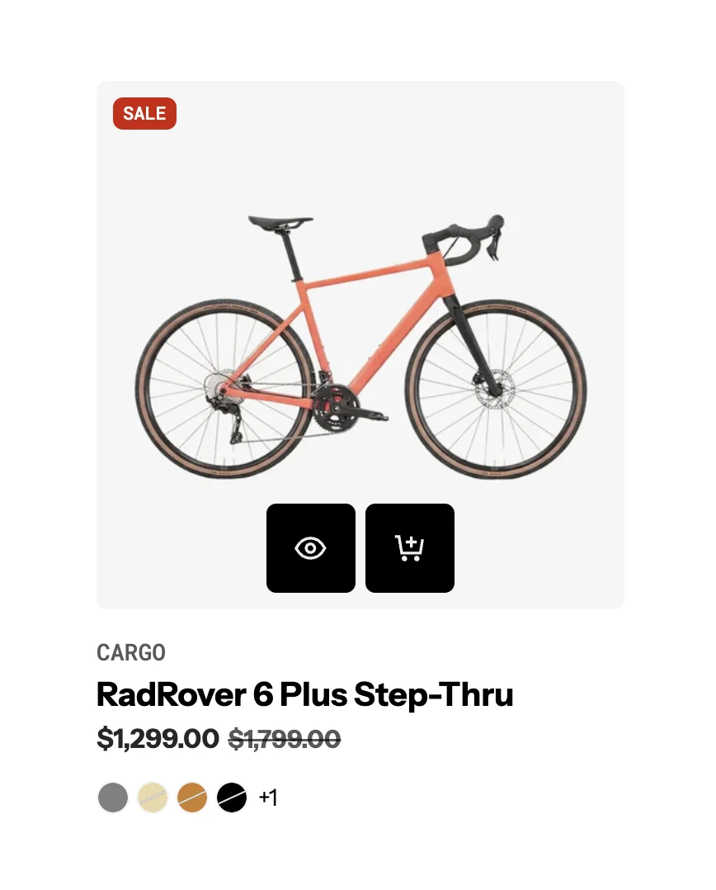Screen dimensions: 716x890
Task: Click the black saddle on the bike
Action: (280, 221)
